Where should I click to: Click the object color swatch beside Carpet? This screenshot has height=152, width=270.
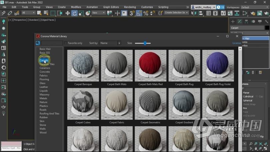267,28
